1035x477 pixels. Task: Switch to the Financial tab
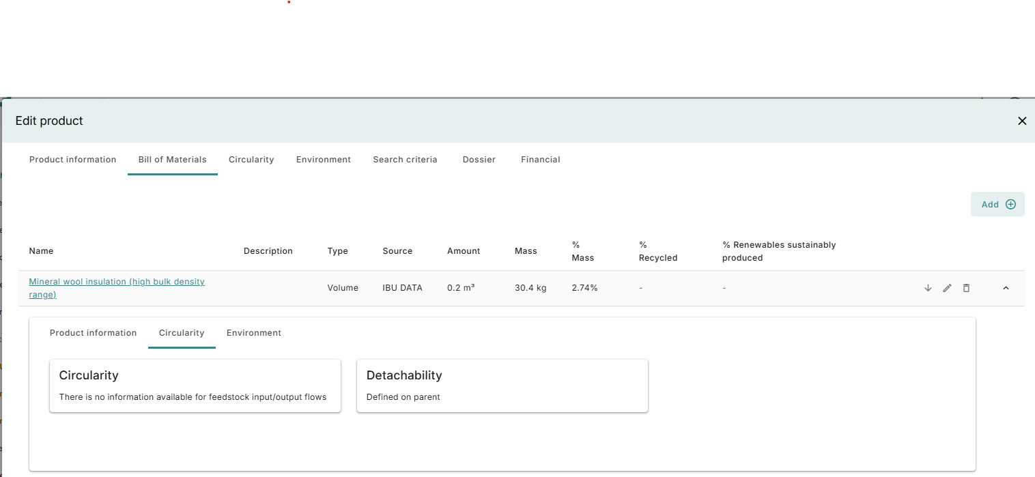point(541,160)
